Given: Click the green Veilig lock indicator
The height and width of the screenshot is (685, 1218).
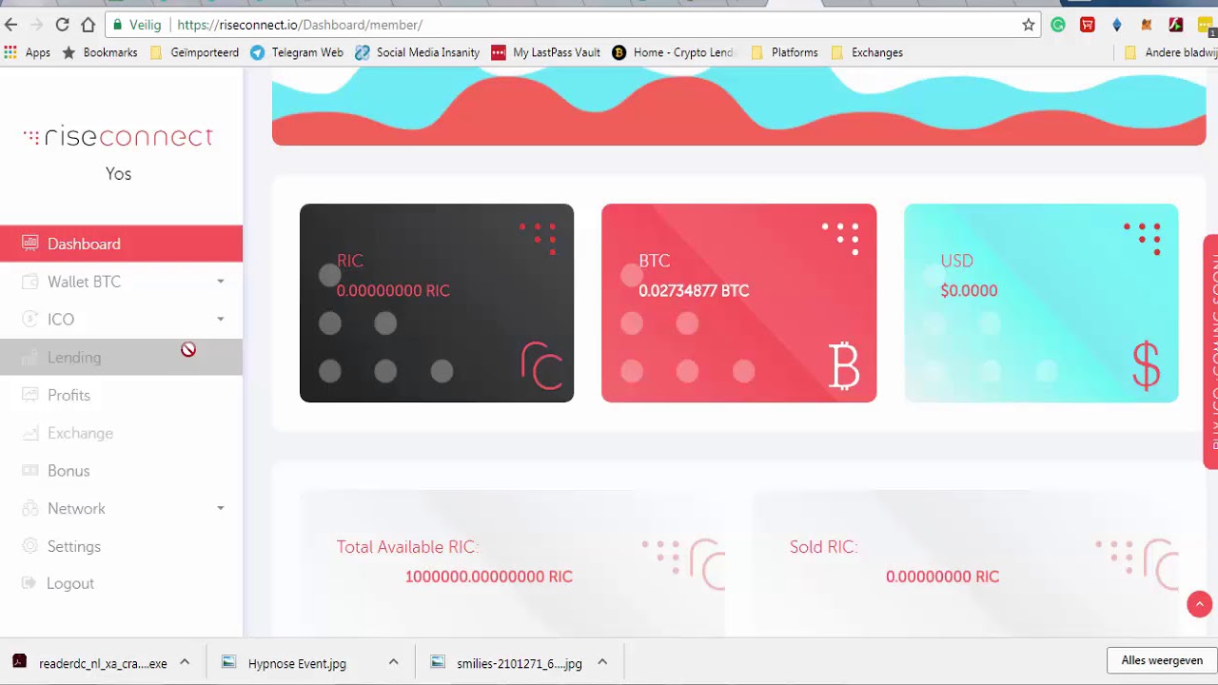Looking at the screenshot, I should pos(137,25).
